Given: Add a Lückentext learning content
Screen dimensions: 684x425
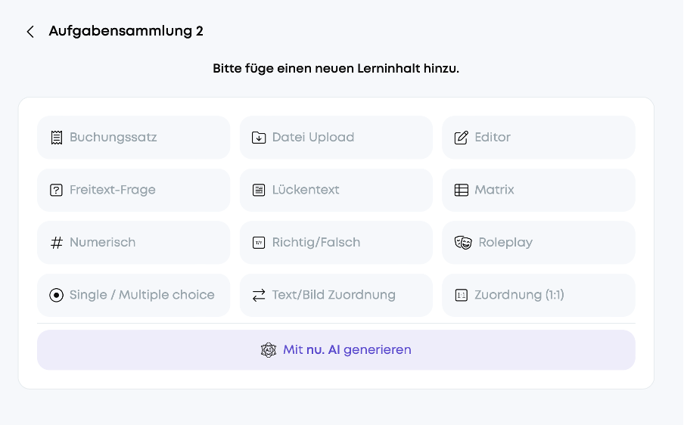Looking at the screenshot, I should pyautogui.click(x=336, y=190).
